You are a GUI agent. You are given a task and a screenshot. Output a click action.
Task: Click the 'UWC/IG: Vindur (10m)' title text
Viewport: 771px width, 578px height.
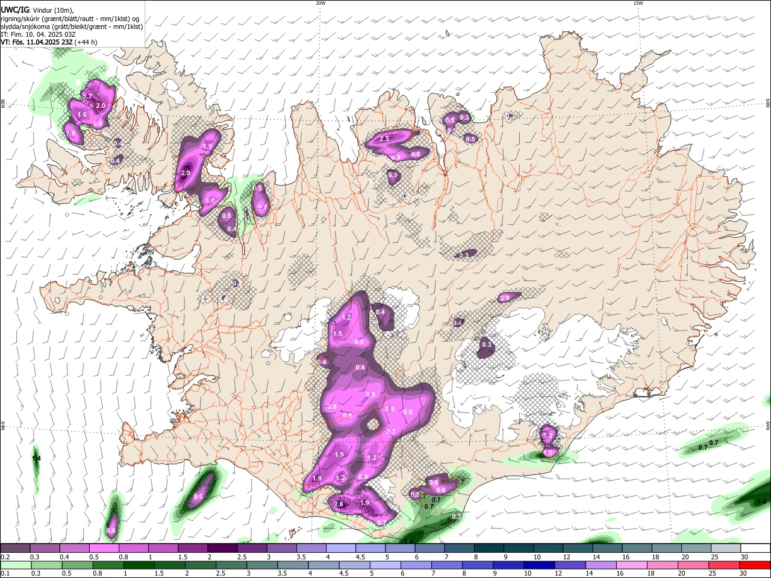click(x=37, y=10)
